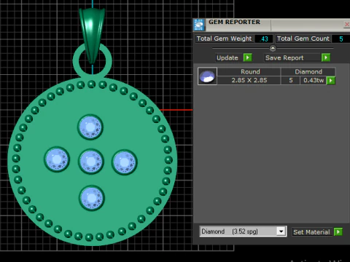Screen dimensions: 350x262
Task: Click the 2.85 X 2.85 size cell
Action: point(249,80)
